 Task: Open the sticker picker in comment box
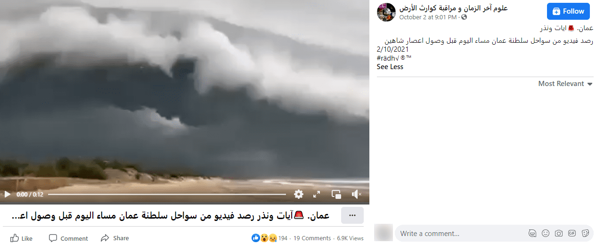585,233
